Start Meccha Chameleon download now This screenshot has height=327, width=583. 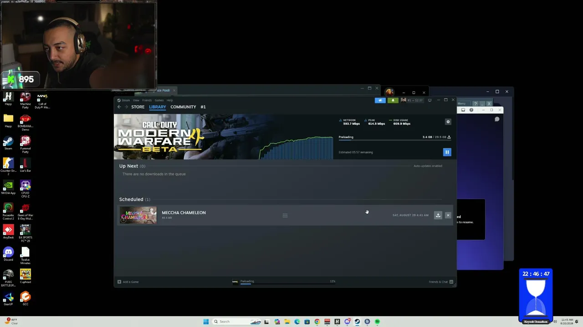click(x=438, y=215)
